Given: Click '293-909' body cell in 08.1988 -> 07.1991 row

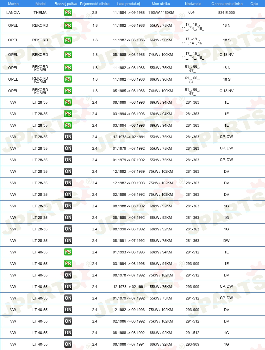Looking at the screenshot, I should (x=192, y=345).
